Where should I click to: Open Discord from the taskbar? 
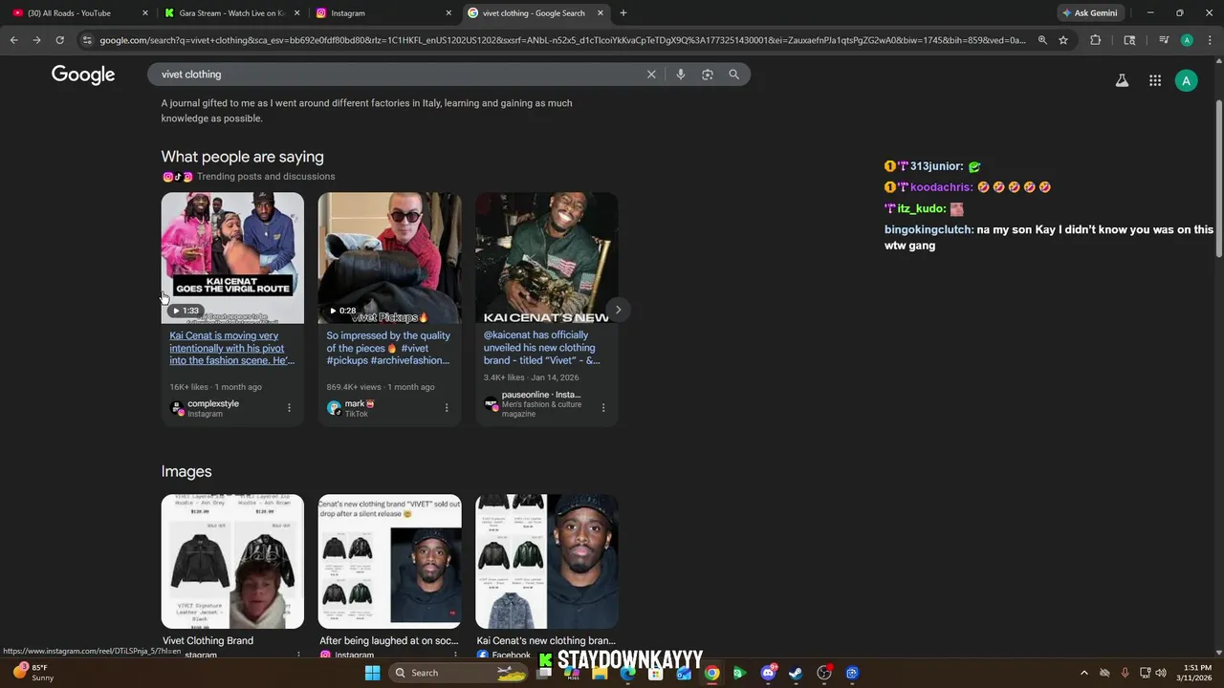tap(768, 673)
